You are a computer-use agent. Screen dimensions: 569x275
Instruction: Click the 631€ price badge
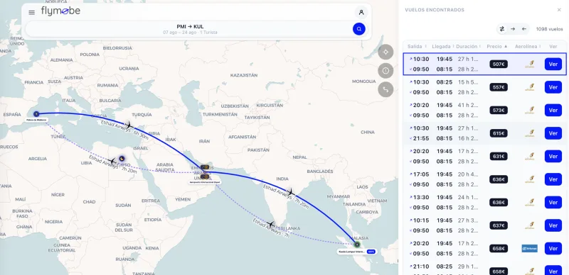tap(499, 157)
